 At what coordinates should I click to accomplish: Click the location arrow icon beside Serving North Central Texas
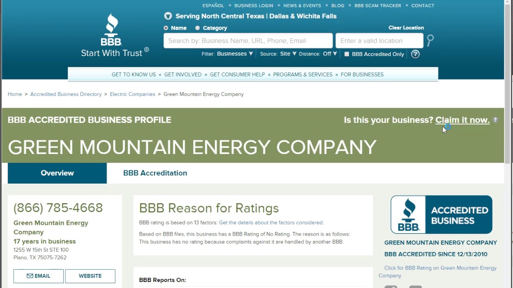168,16
